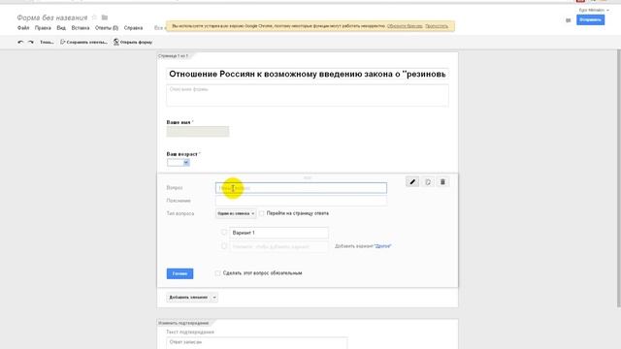Dismiss warning via Пропустить link

437,26
